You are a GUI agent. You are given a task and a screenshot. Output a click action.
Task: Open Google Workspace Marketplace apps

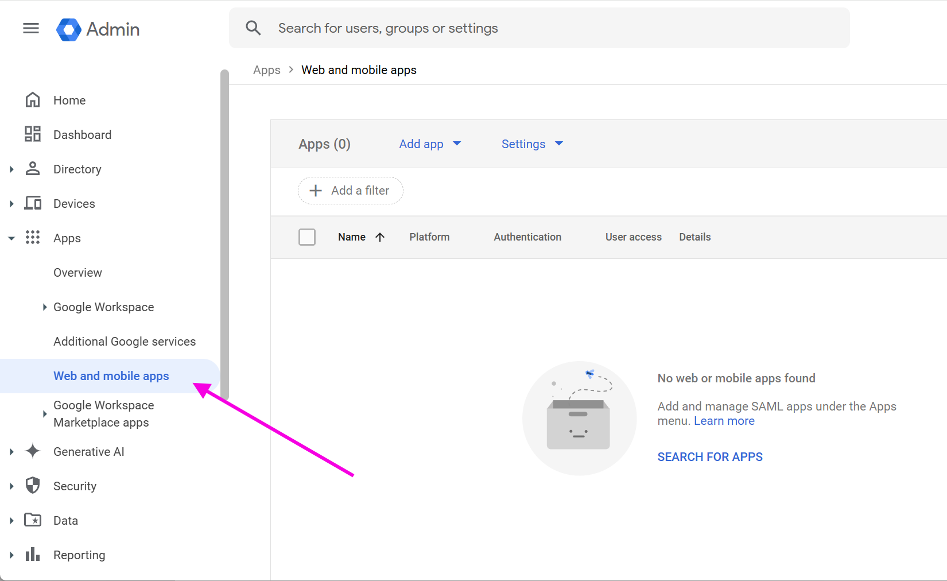(103, 414)
